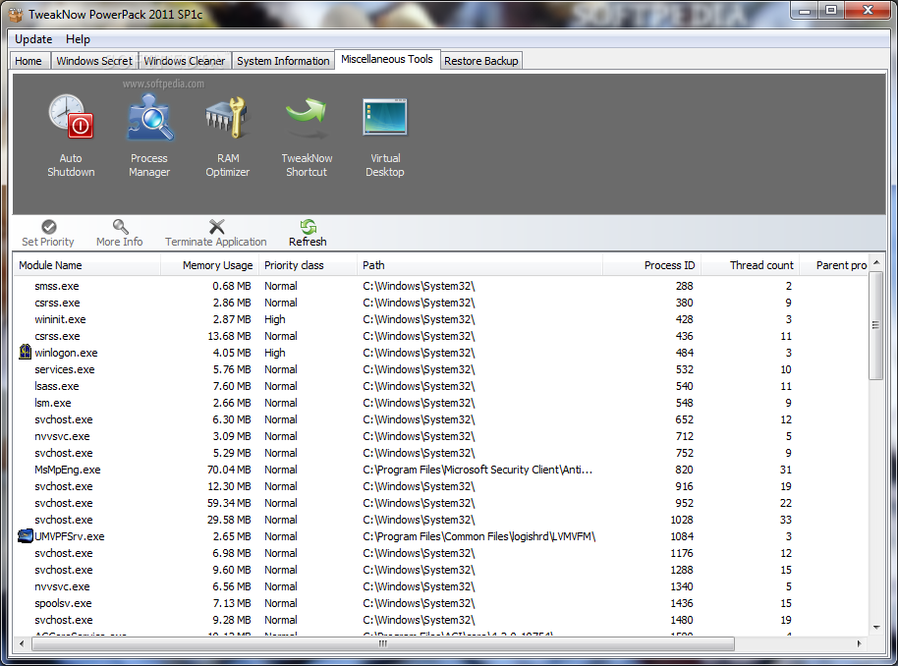Click the Process ID 1288 cell
The width and height of the screenshot is (898, 666).
coord(682,570)
